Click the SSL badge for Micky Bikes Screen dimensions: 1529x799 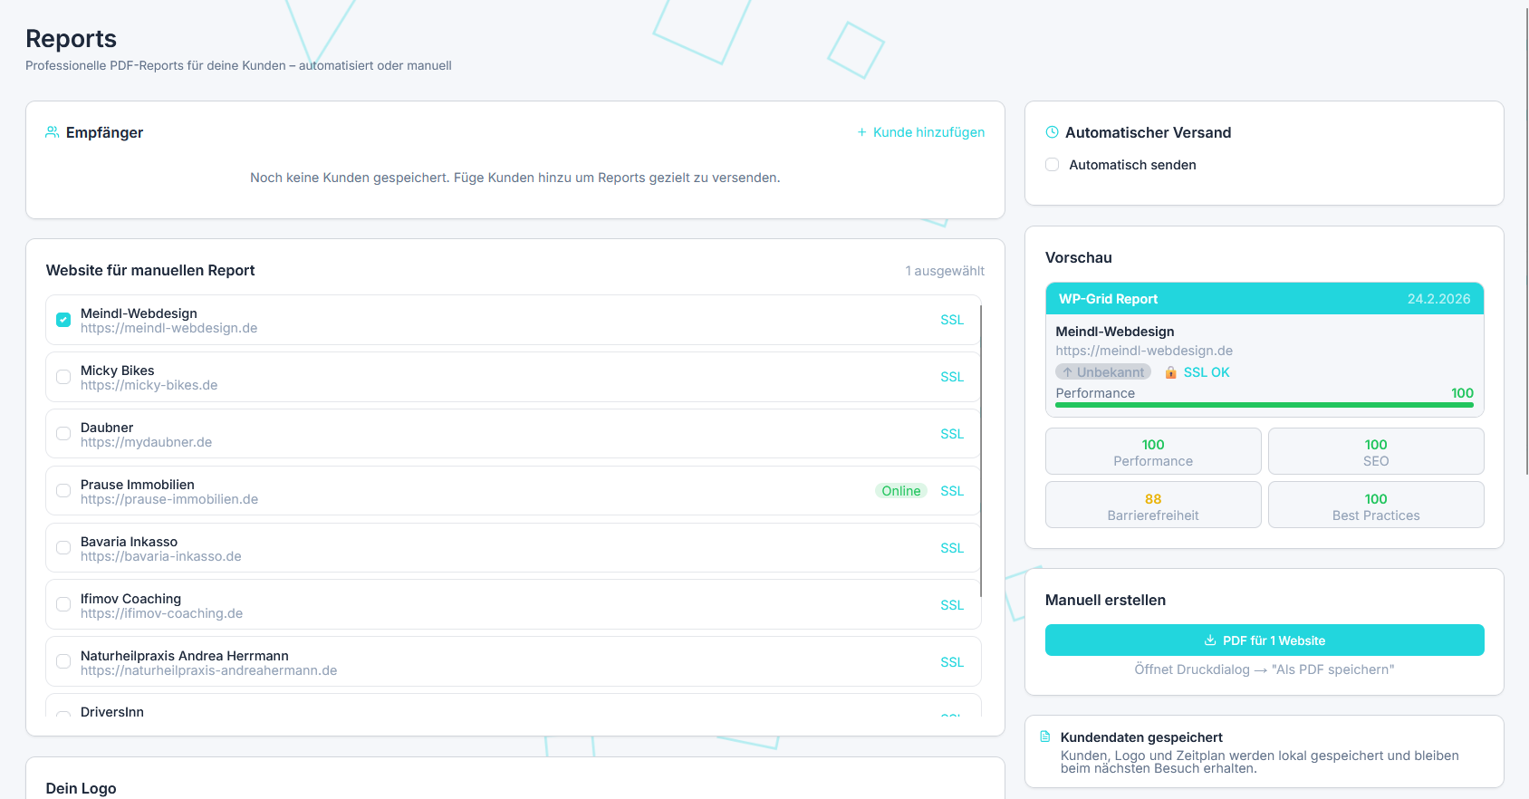tap(951, 377)
